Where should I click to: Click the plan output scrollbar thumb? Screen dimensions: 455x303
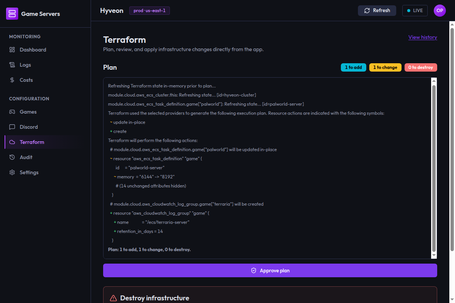[x=434, y=168]
